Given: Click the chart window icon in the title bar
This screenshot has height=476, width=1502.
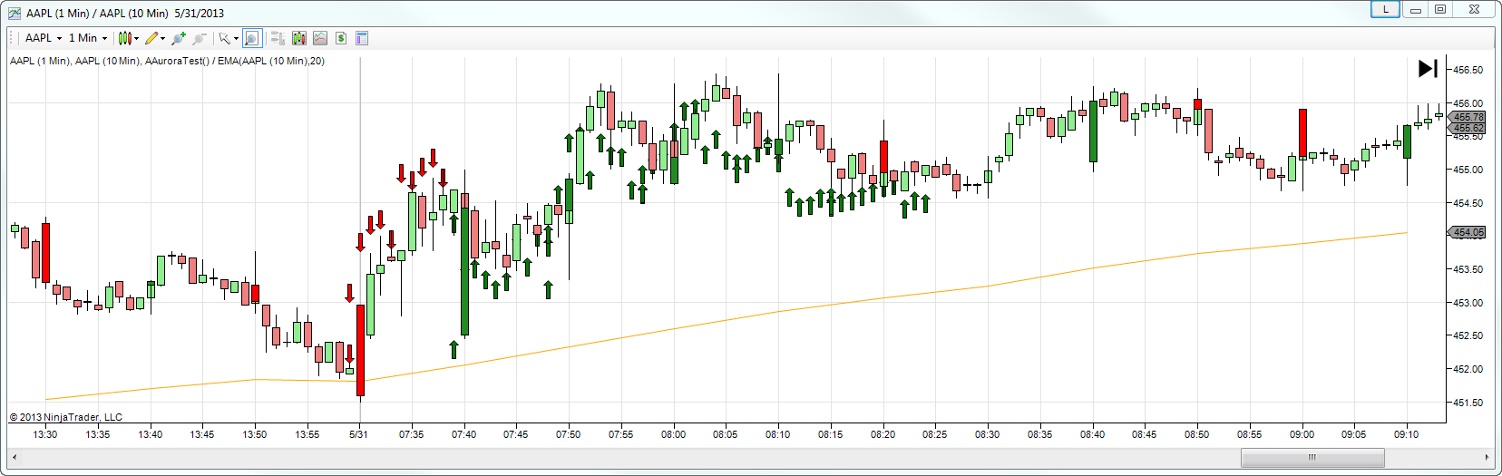Looking at the screenshot, I should [x=14, y=13].
